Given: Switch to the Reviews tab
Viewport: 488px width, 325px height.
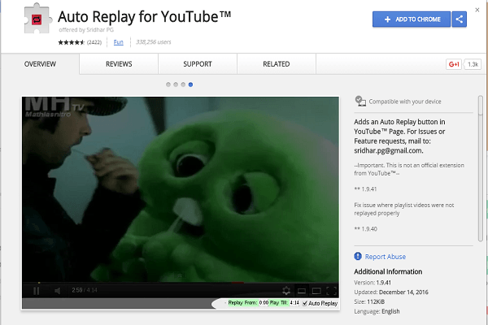Looking at the screenshot, I should coord(119,64).
